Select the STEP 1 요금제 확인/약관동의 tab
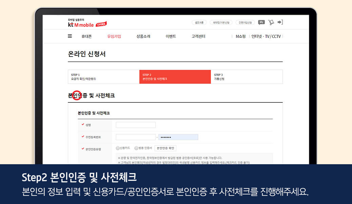 tap(104, 77)
